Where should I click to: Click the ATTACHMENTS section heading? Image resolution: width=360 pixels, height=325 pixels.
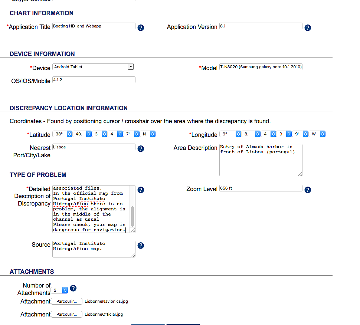coord(32,272)
